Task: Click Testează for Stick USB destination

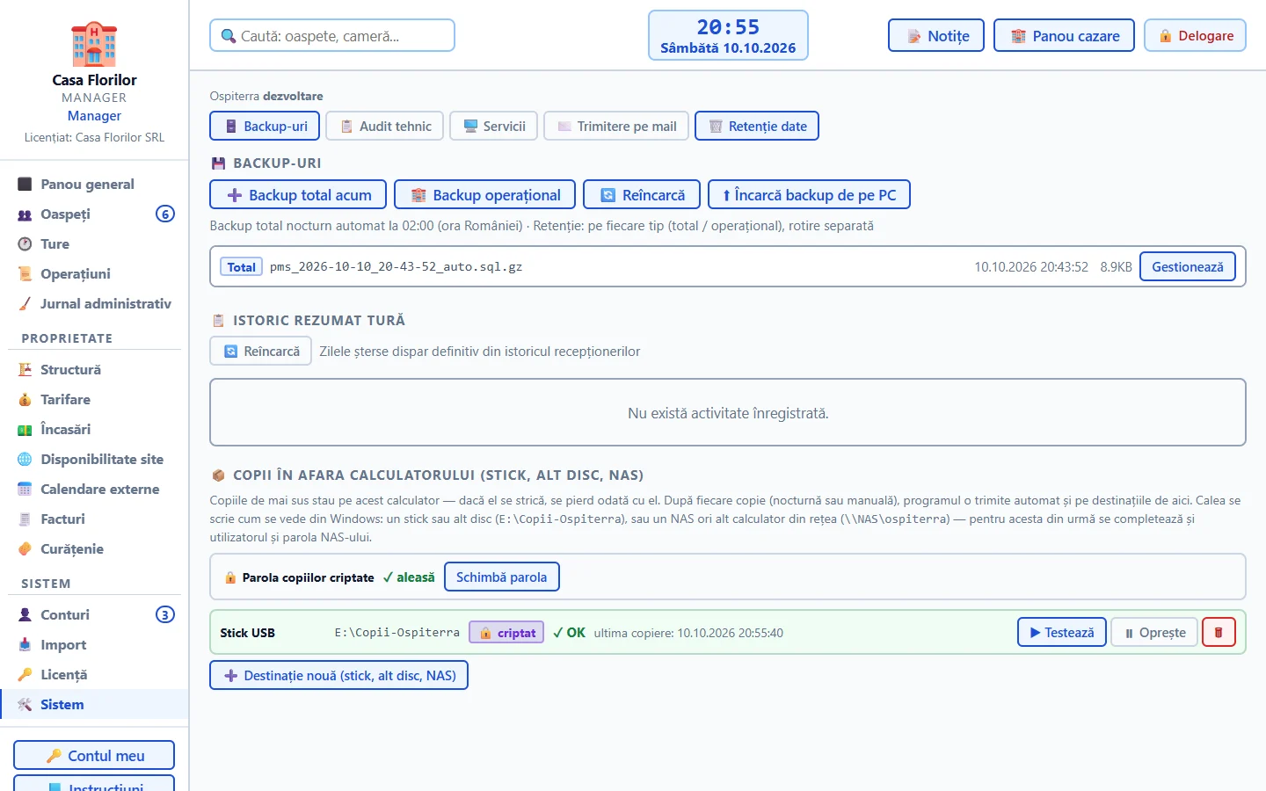Action: (x=1062, y=632)
